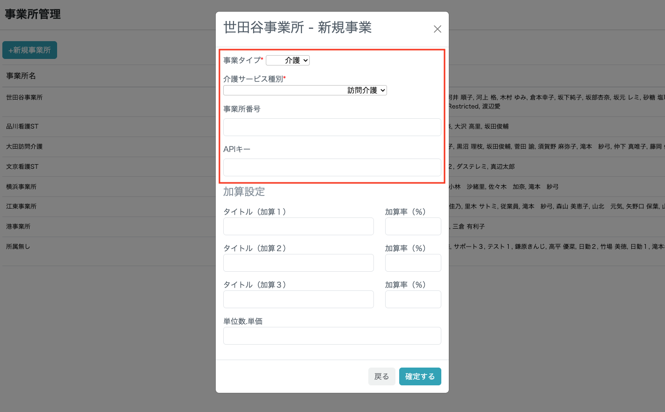Click the 単位数.単価 input field

click(332, 336)
